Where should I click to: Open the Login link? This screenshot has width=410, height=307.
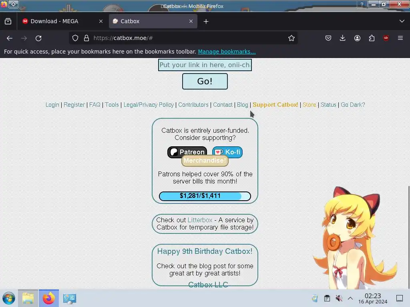pos(52,105)
